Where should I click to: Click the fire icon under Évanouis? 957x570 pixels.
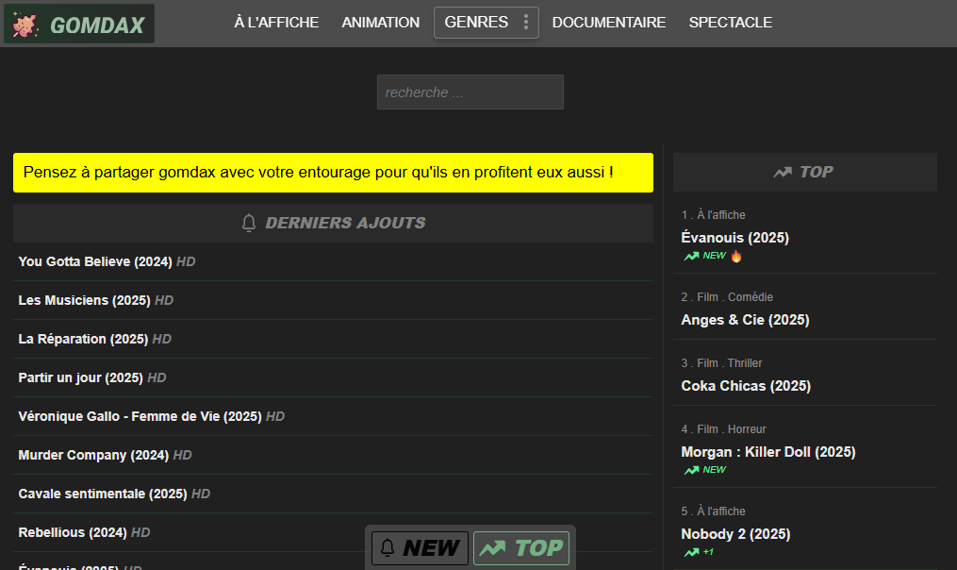tap(736, 256)
